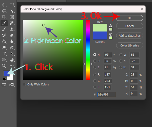Image resolution: width=152 pixels, height=128 pixels.
Task: Select the Lasso tool
Action: coord(4,11)
